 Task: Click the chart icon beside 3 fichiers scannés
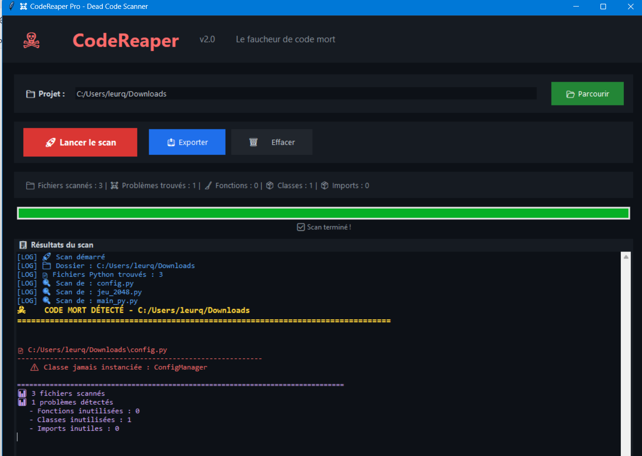(x=22, y=393)
